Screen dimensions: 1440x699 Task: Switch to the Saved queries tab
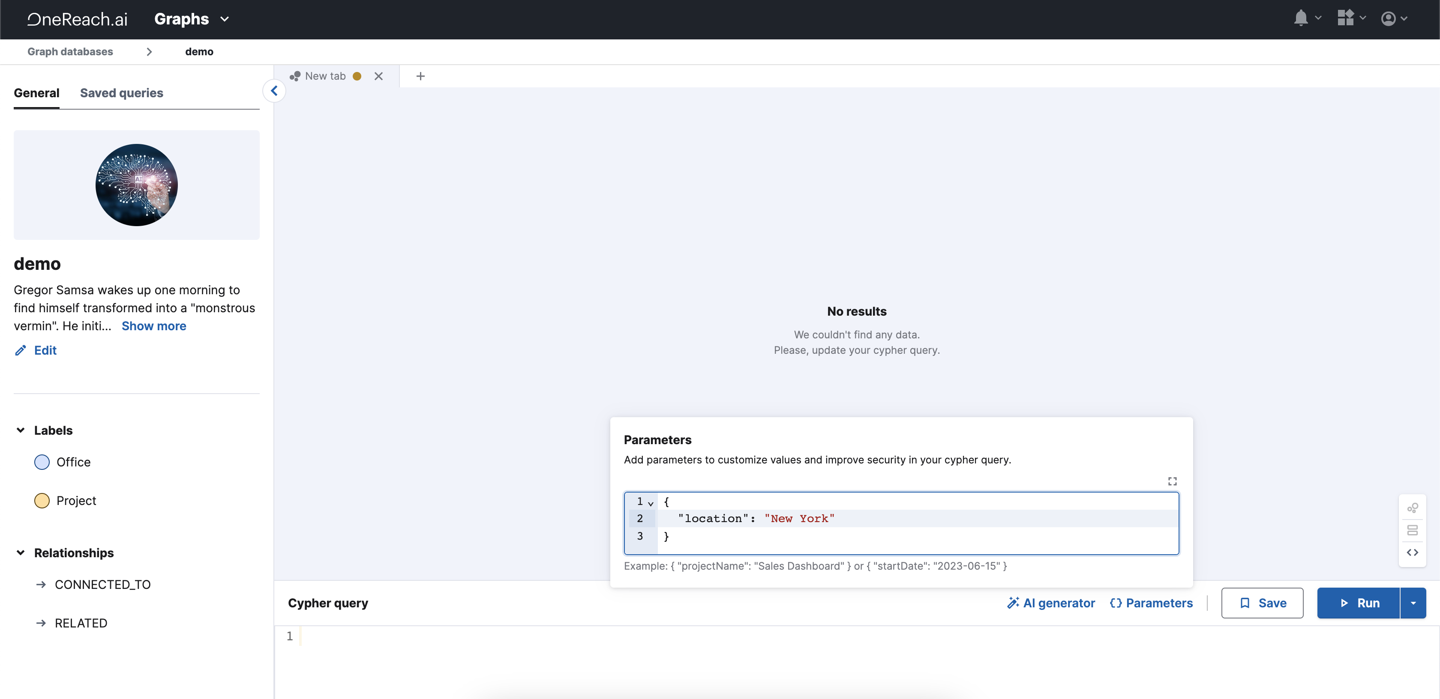[x=121, y=93]
